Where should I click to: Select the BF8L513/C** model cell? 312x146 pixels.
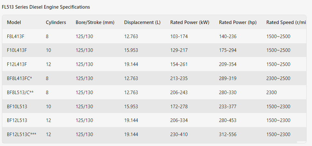(x=20, y=93)
